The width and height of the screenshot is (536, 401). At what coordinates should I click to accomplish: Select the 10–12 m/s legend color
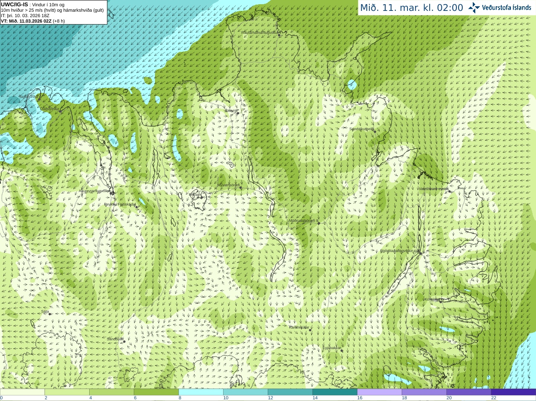[x=245, y=392]
